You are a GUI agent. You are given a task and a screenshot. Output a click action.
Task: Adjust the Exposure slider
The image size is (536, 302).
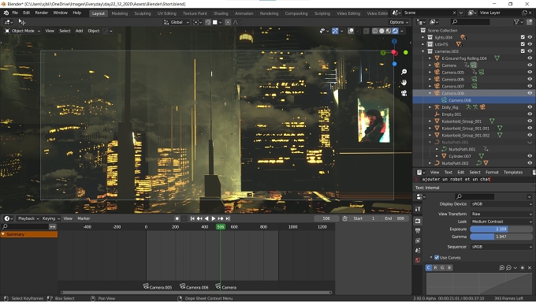pyautogui.click(x=501, y=229)
